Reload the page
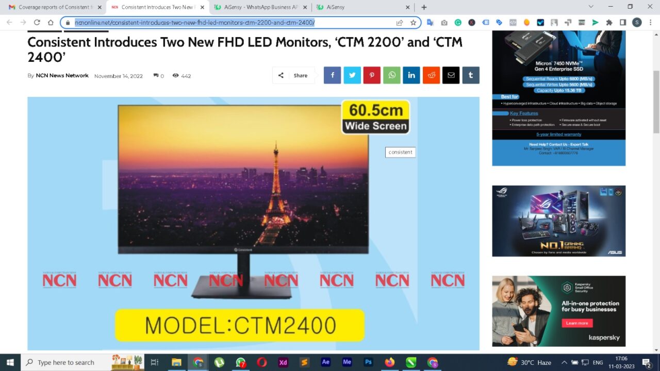The width and height of the screenshot is (660, 371). coord(37,23)
